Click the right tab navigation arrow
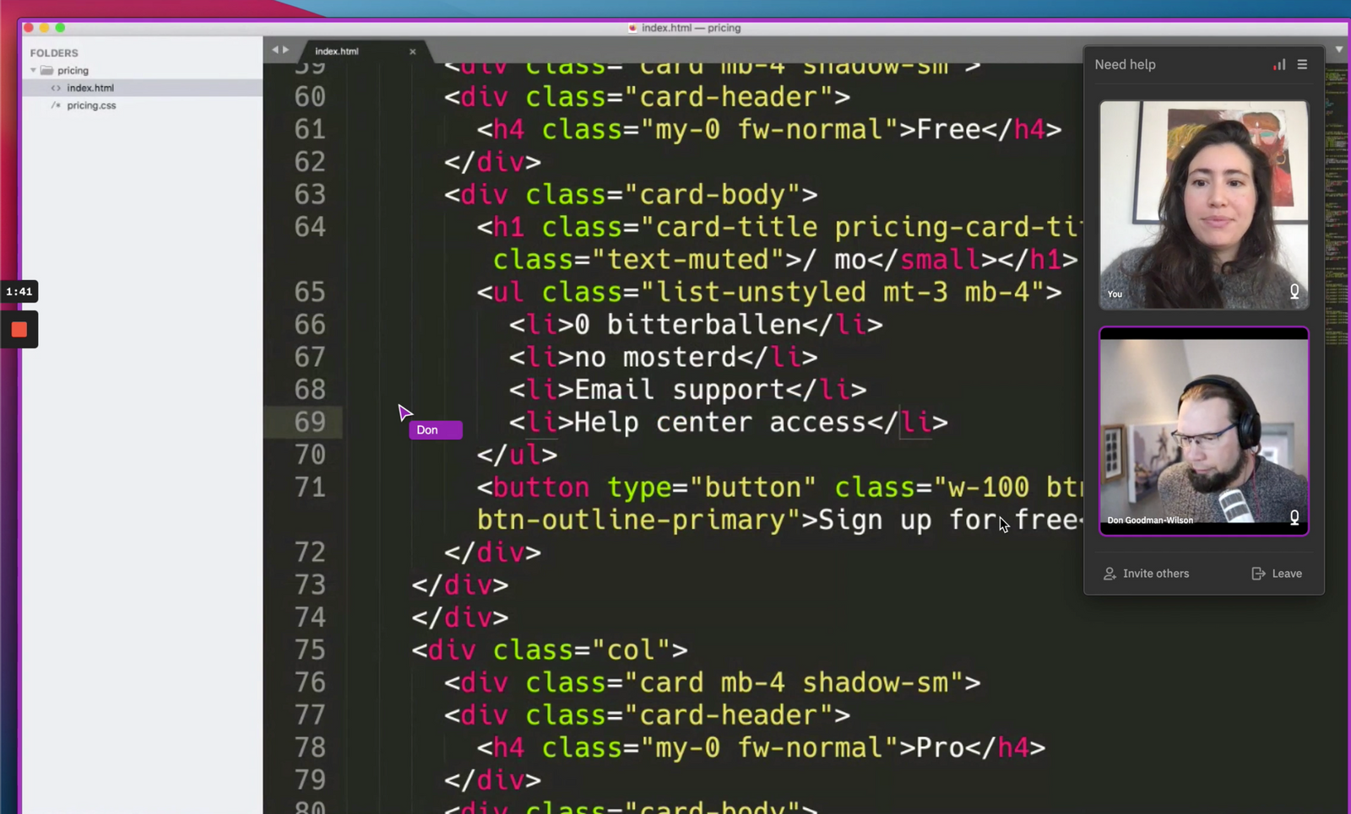Screen dimensions: 1351x814 click(285, 50)
